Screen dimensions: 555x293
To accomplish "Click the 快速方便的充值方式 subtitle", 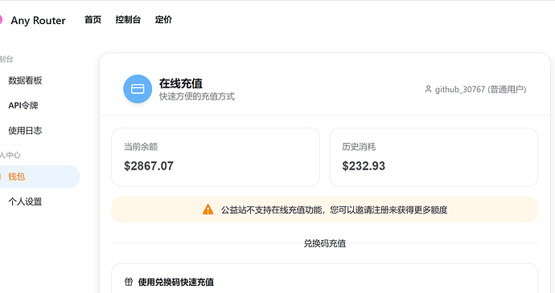I will pos(197,96).
